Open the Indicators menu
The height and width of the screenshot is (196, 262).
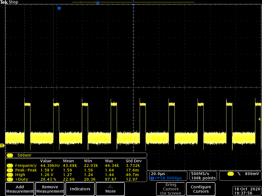(x=80, y=189)
